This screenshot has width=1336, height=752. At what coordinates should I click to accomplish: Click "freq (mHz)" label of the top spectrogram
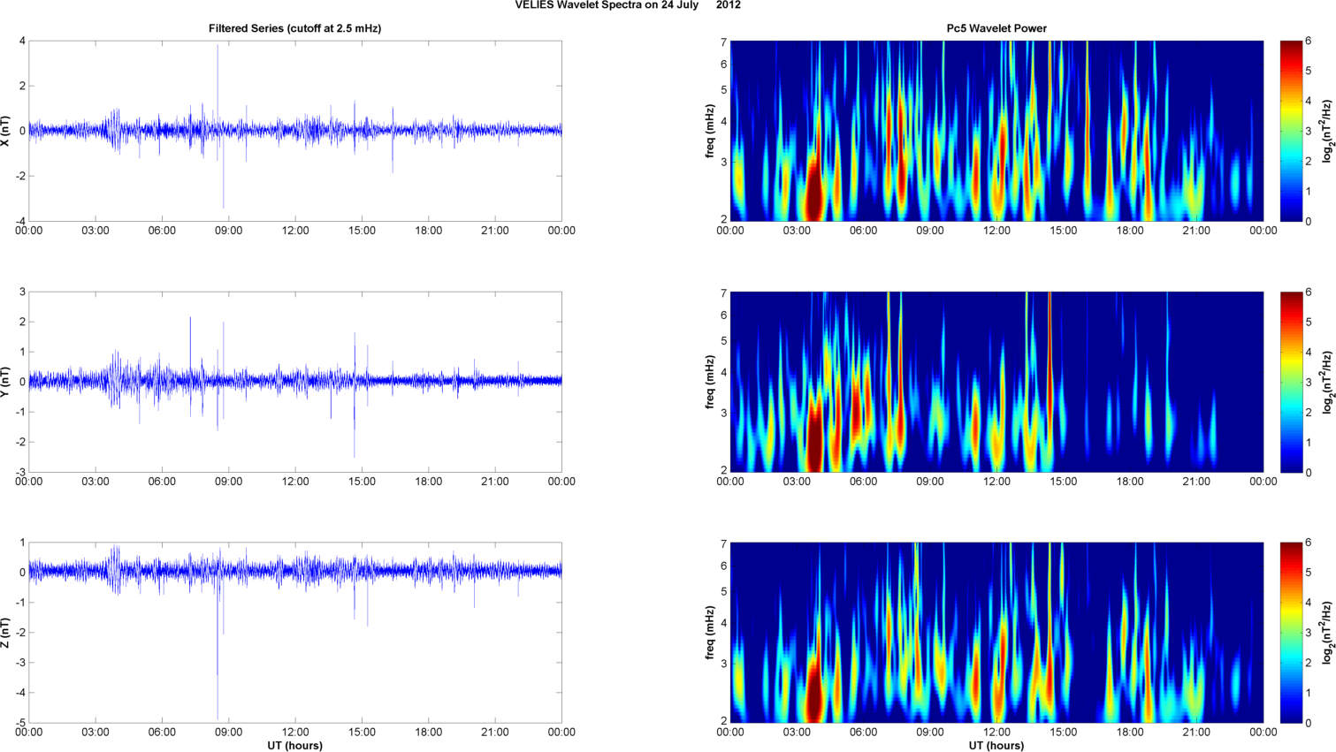[710, 131]
